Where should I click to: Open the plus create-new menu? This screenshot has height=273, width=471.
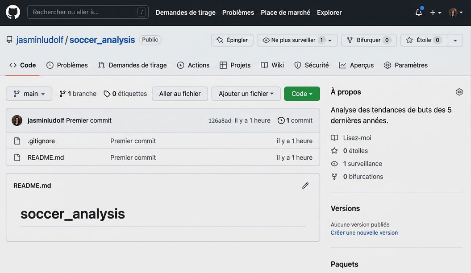coord(435,12)
